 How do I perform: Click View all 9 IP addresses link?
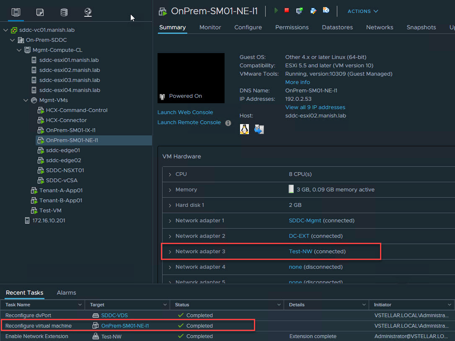tap(315, 107)
